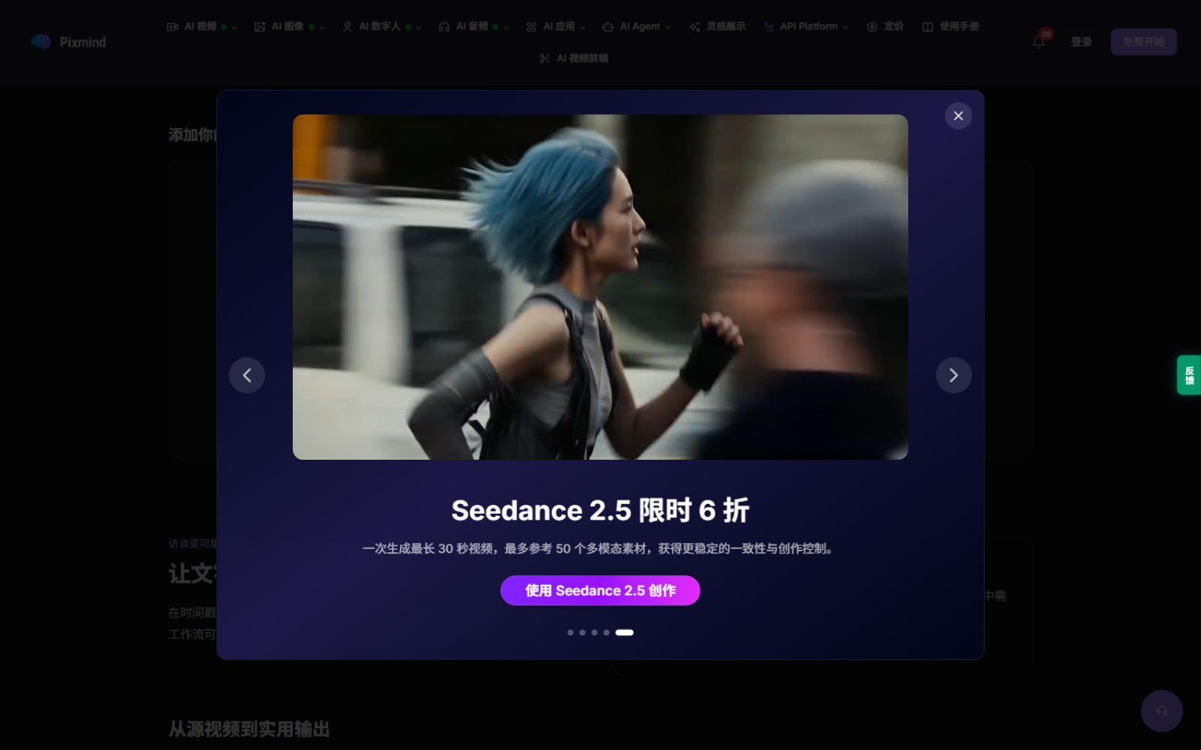Expand the AI 图像 dropdown chevron
This screenshot has height=750, width=1201.
[x=322, y=28]
